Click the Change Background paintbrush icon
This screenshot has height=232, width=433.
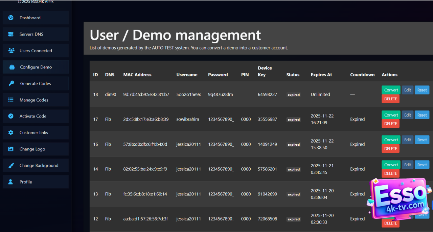pyautogui.click(x=11, y=165)
